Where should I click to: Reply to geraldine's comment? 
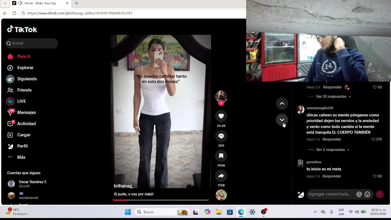332,176
